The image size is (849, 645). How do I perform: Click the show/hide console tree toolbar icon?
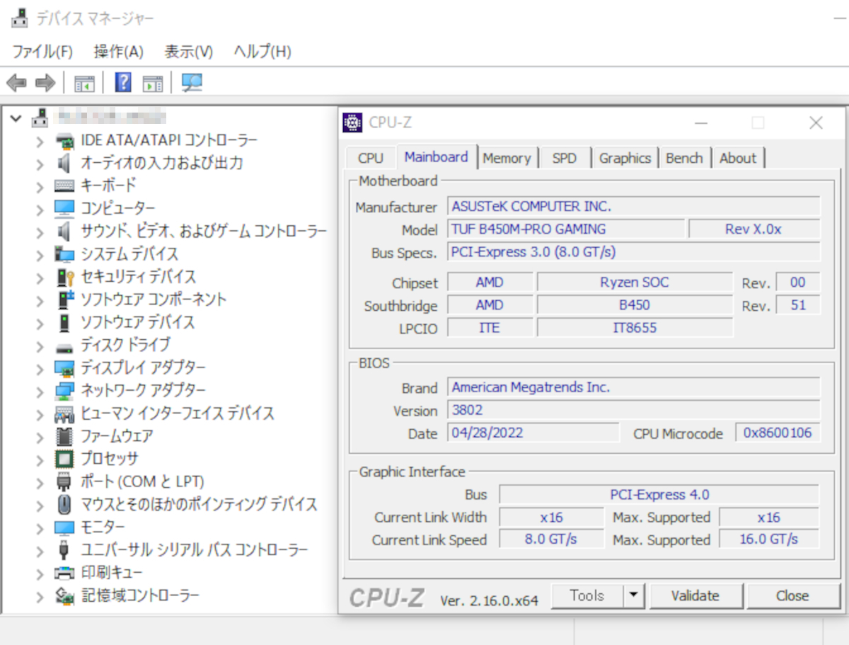click(85, 83)
